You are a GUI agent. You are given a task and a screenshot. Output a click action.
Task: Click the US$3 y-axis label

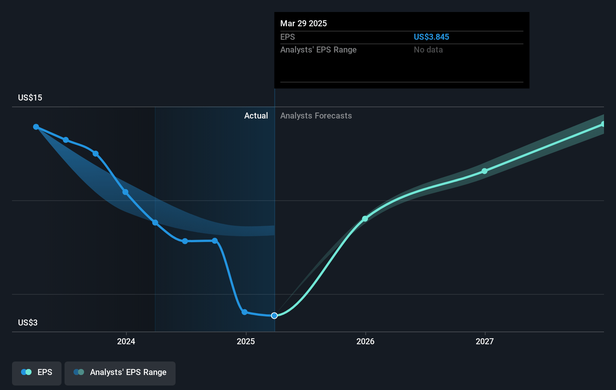tap(28, 322)
